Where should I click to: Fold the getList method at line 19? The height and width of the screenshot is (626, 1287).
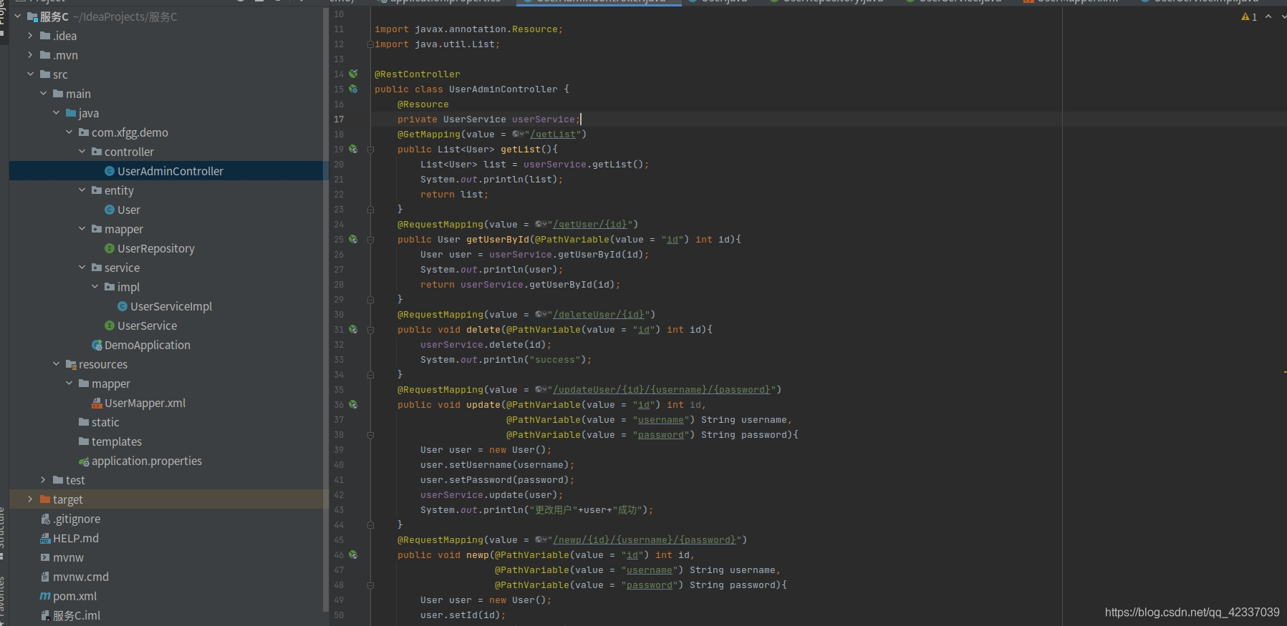click(x=370, y=150)
